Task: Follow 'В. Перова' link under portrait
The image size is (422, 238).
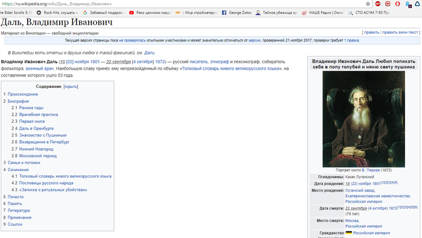Action: [371, 170]
